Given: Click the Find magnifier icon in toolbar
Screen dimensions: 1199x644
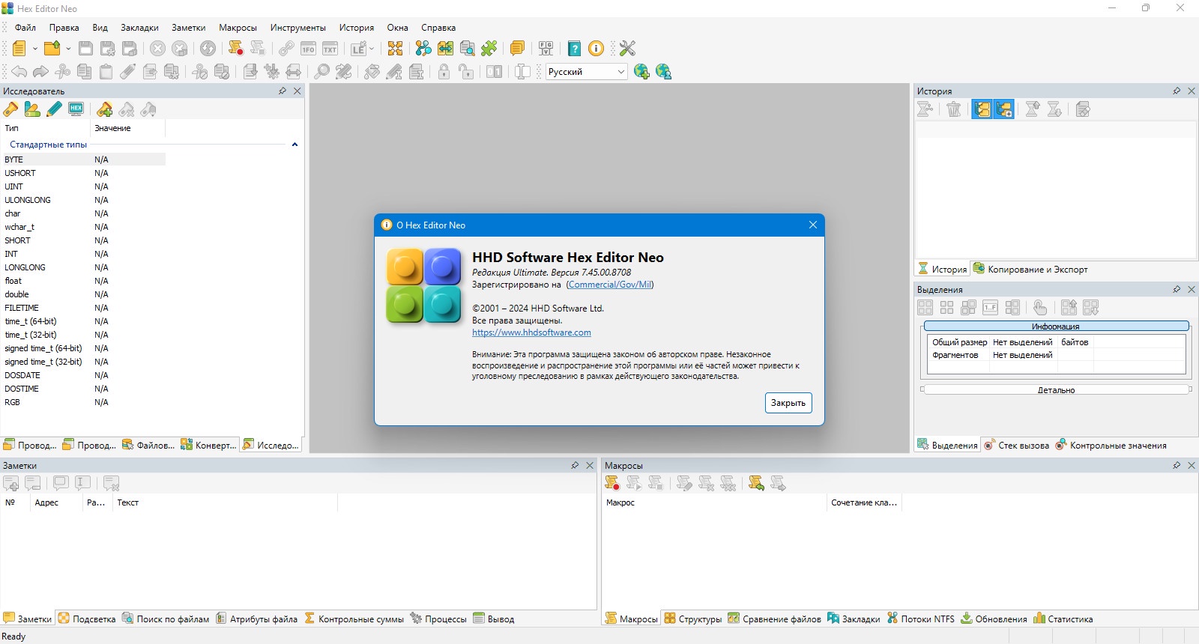Looking at the screenshot, I should click(321, 72).
